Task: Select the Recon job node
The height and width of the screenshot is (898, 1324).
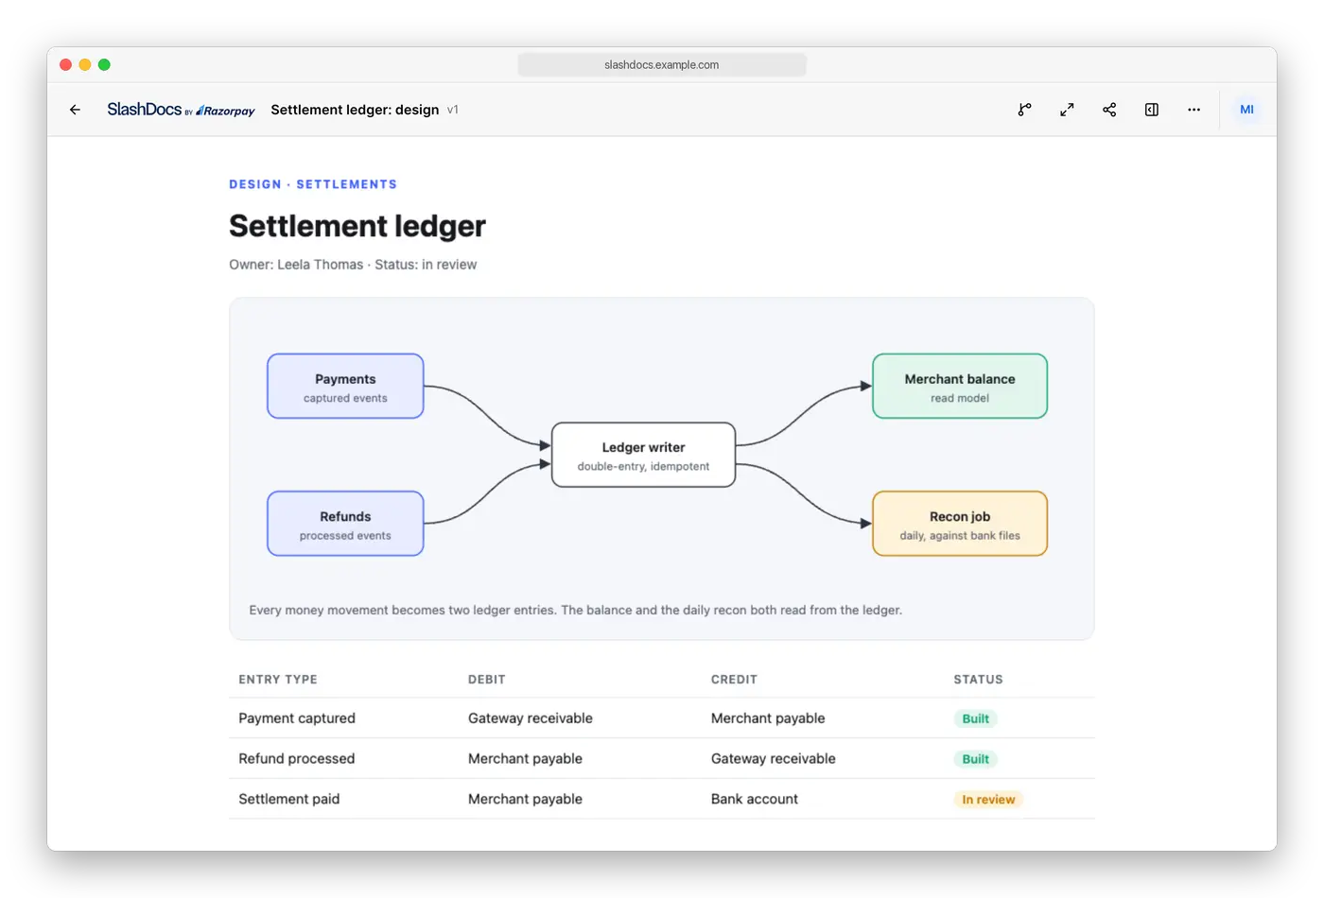Action: coord(960,524)
